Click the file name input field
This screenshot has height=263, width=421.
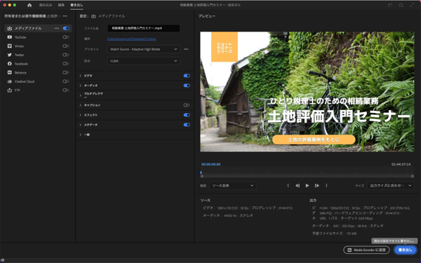click(x=144, y=28)
